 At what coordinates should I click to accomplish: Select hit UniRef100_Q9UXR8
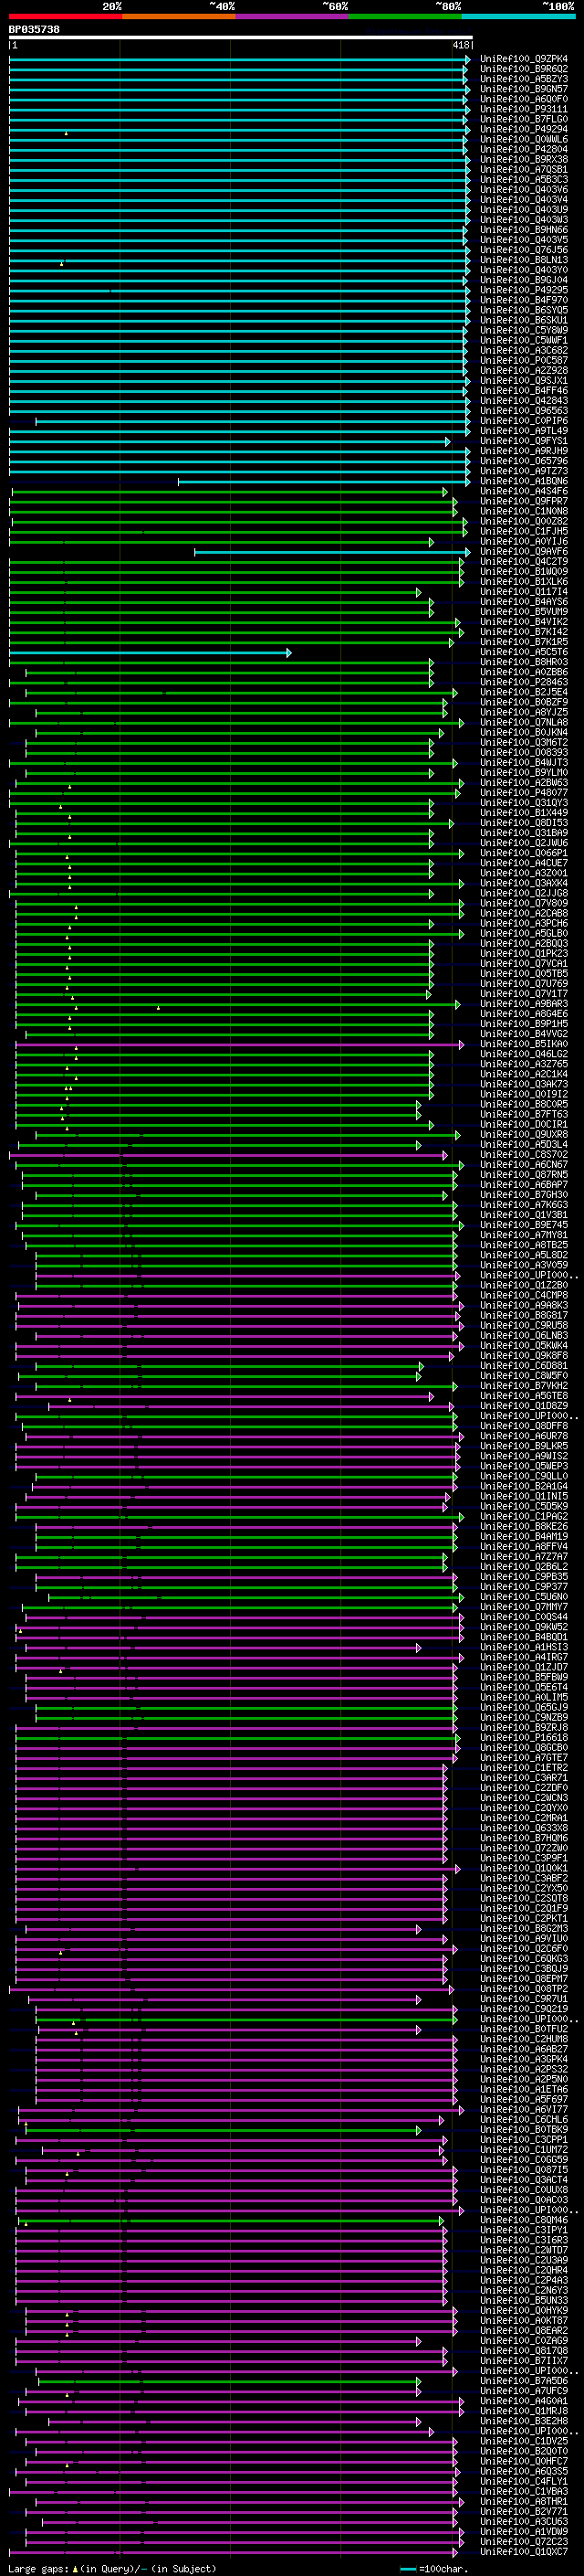click(524, 1135)
